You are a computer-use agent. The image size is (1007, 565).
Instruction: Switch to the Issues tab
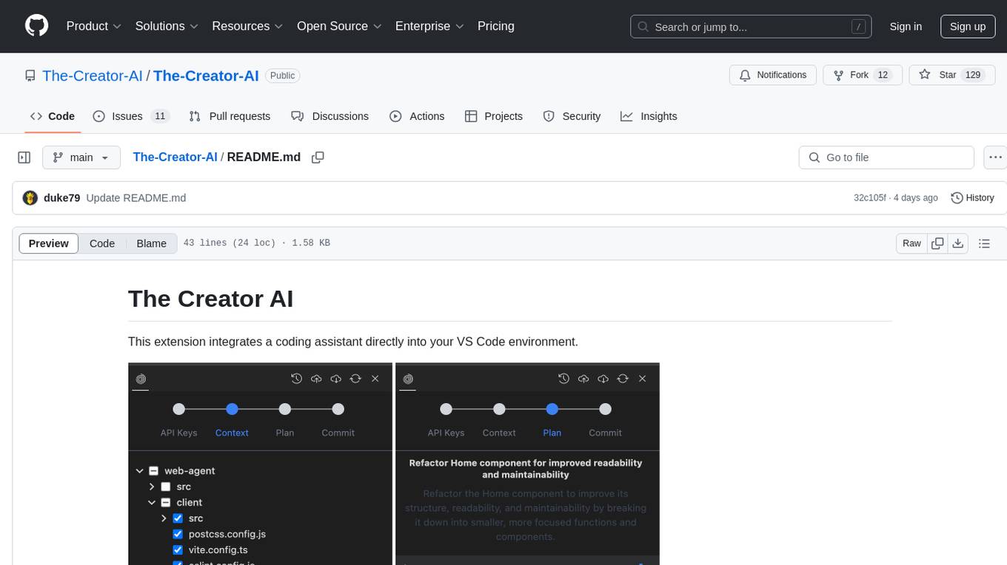[x=131, y=116]
